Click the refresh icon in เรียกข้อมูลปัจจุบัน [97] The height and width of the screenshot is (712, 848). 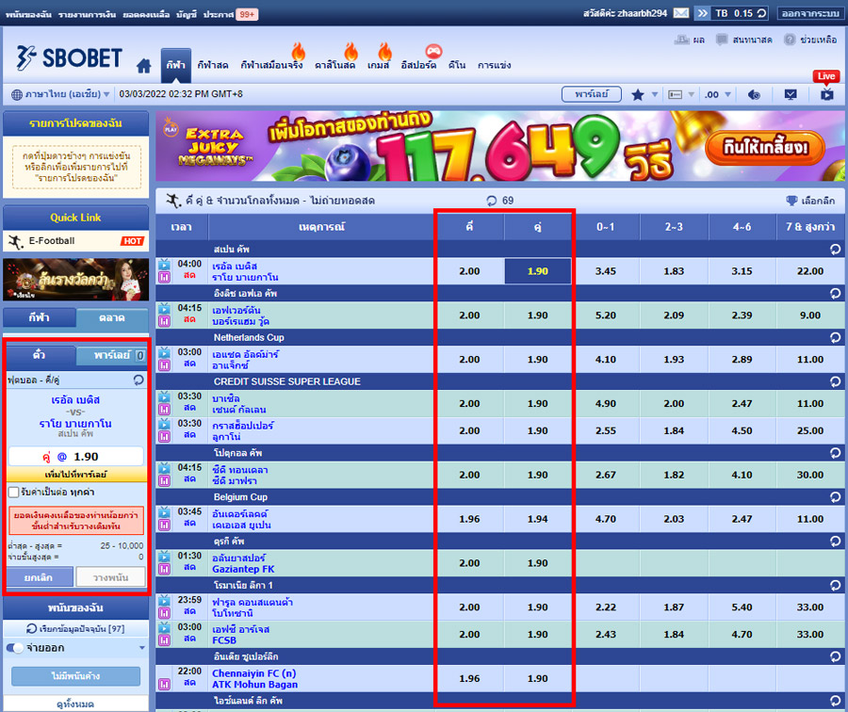click(31, 629)
